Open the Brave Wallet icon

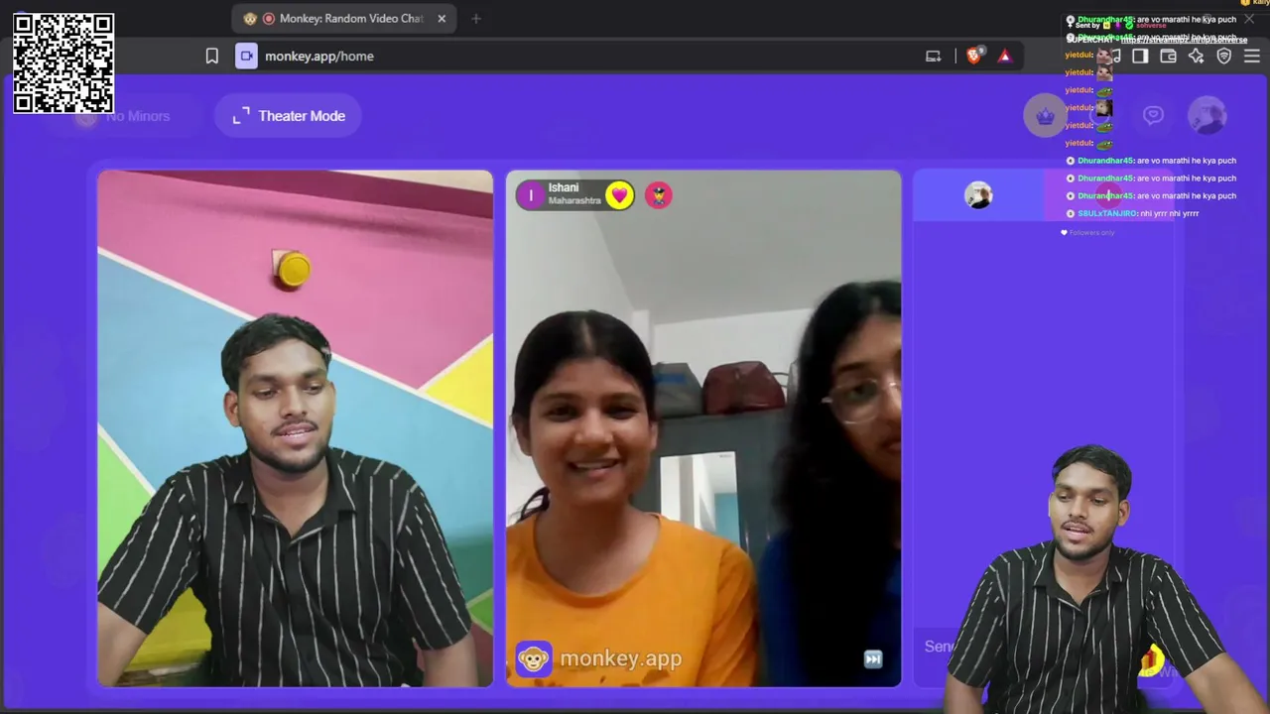point(1168,57)
